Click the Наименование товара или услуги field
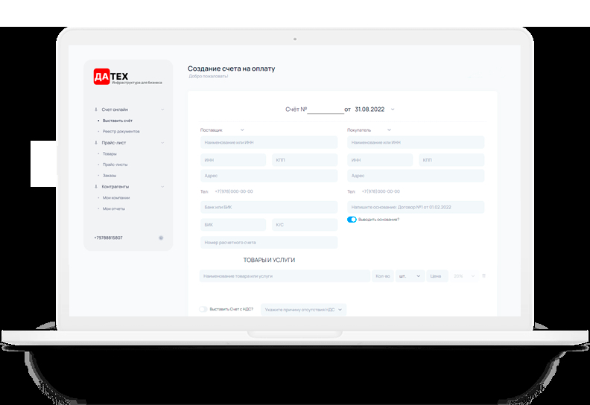Image resolution: width=590 pixels, height=405 pixels. [285, 276]
